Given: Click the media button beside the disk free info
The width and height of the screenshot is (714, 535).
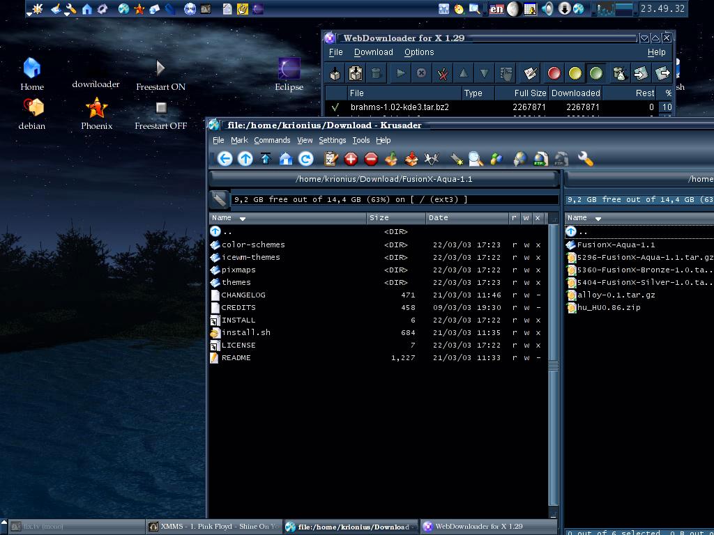Looking at the screenshot, I should pos(219,199).
